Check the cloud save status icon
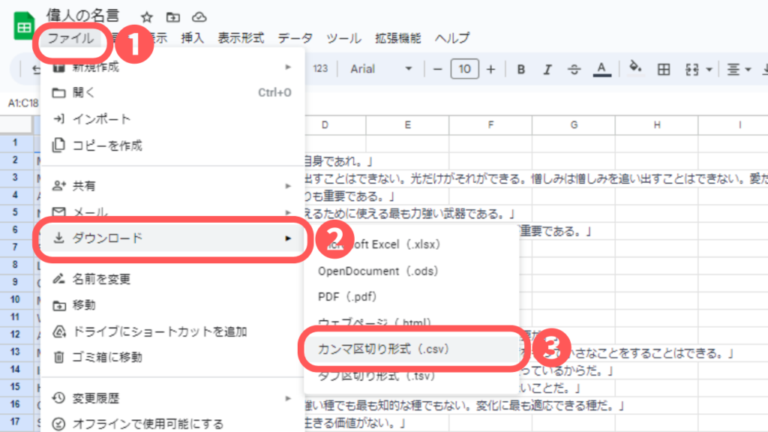Viewport: 768px width, 432px height. [x=199, y=16]
